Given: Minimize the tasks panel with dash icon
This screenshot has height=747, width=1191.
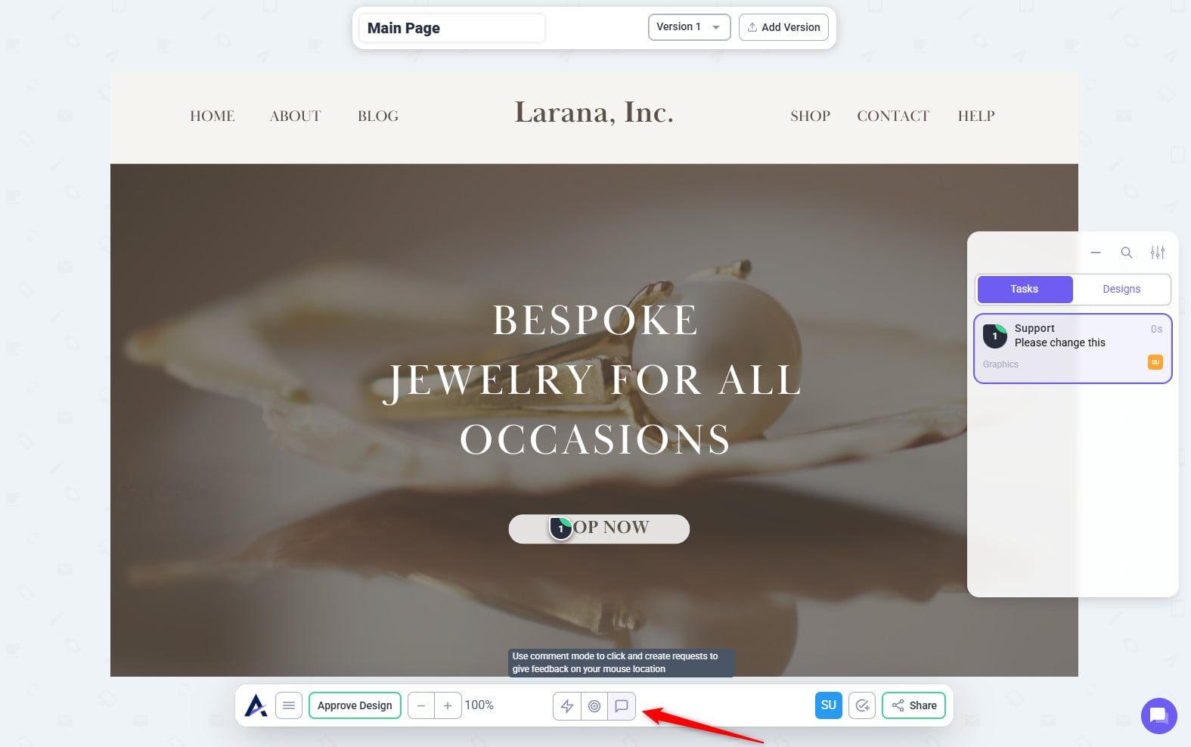Looking at the screenshot, I should pyautogui.click(x=1095, y=253).
